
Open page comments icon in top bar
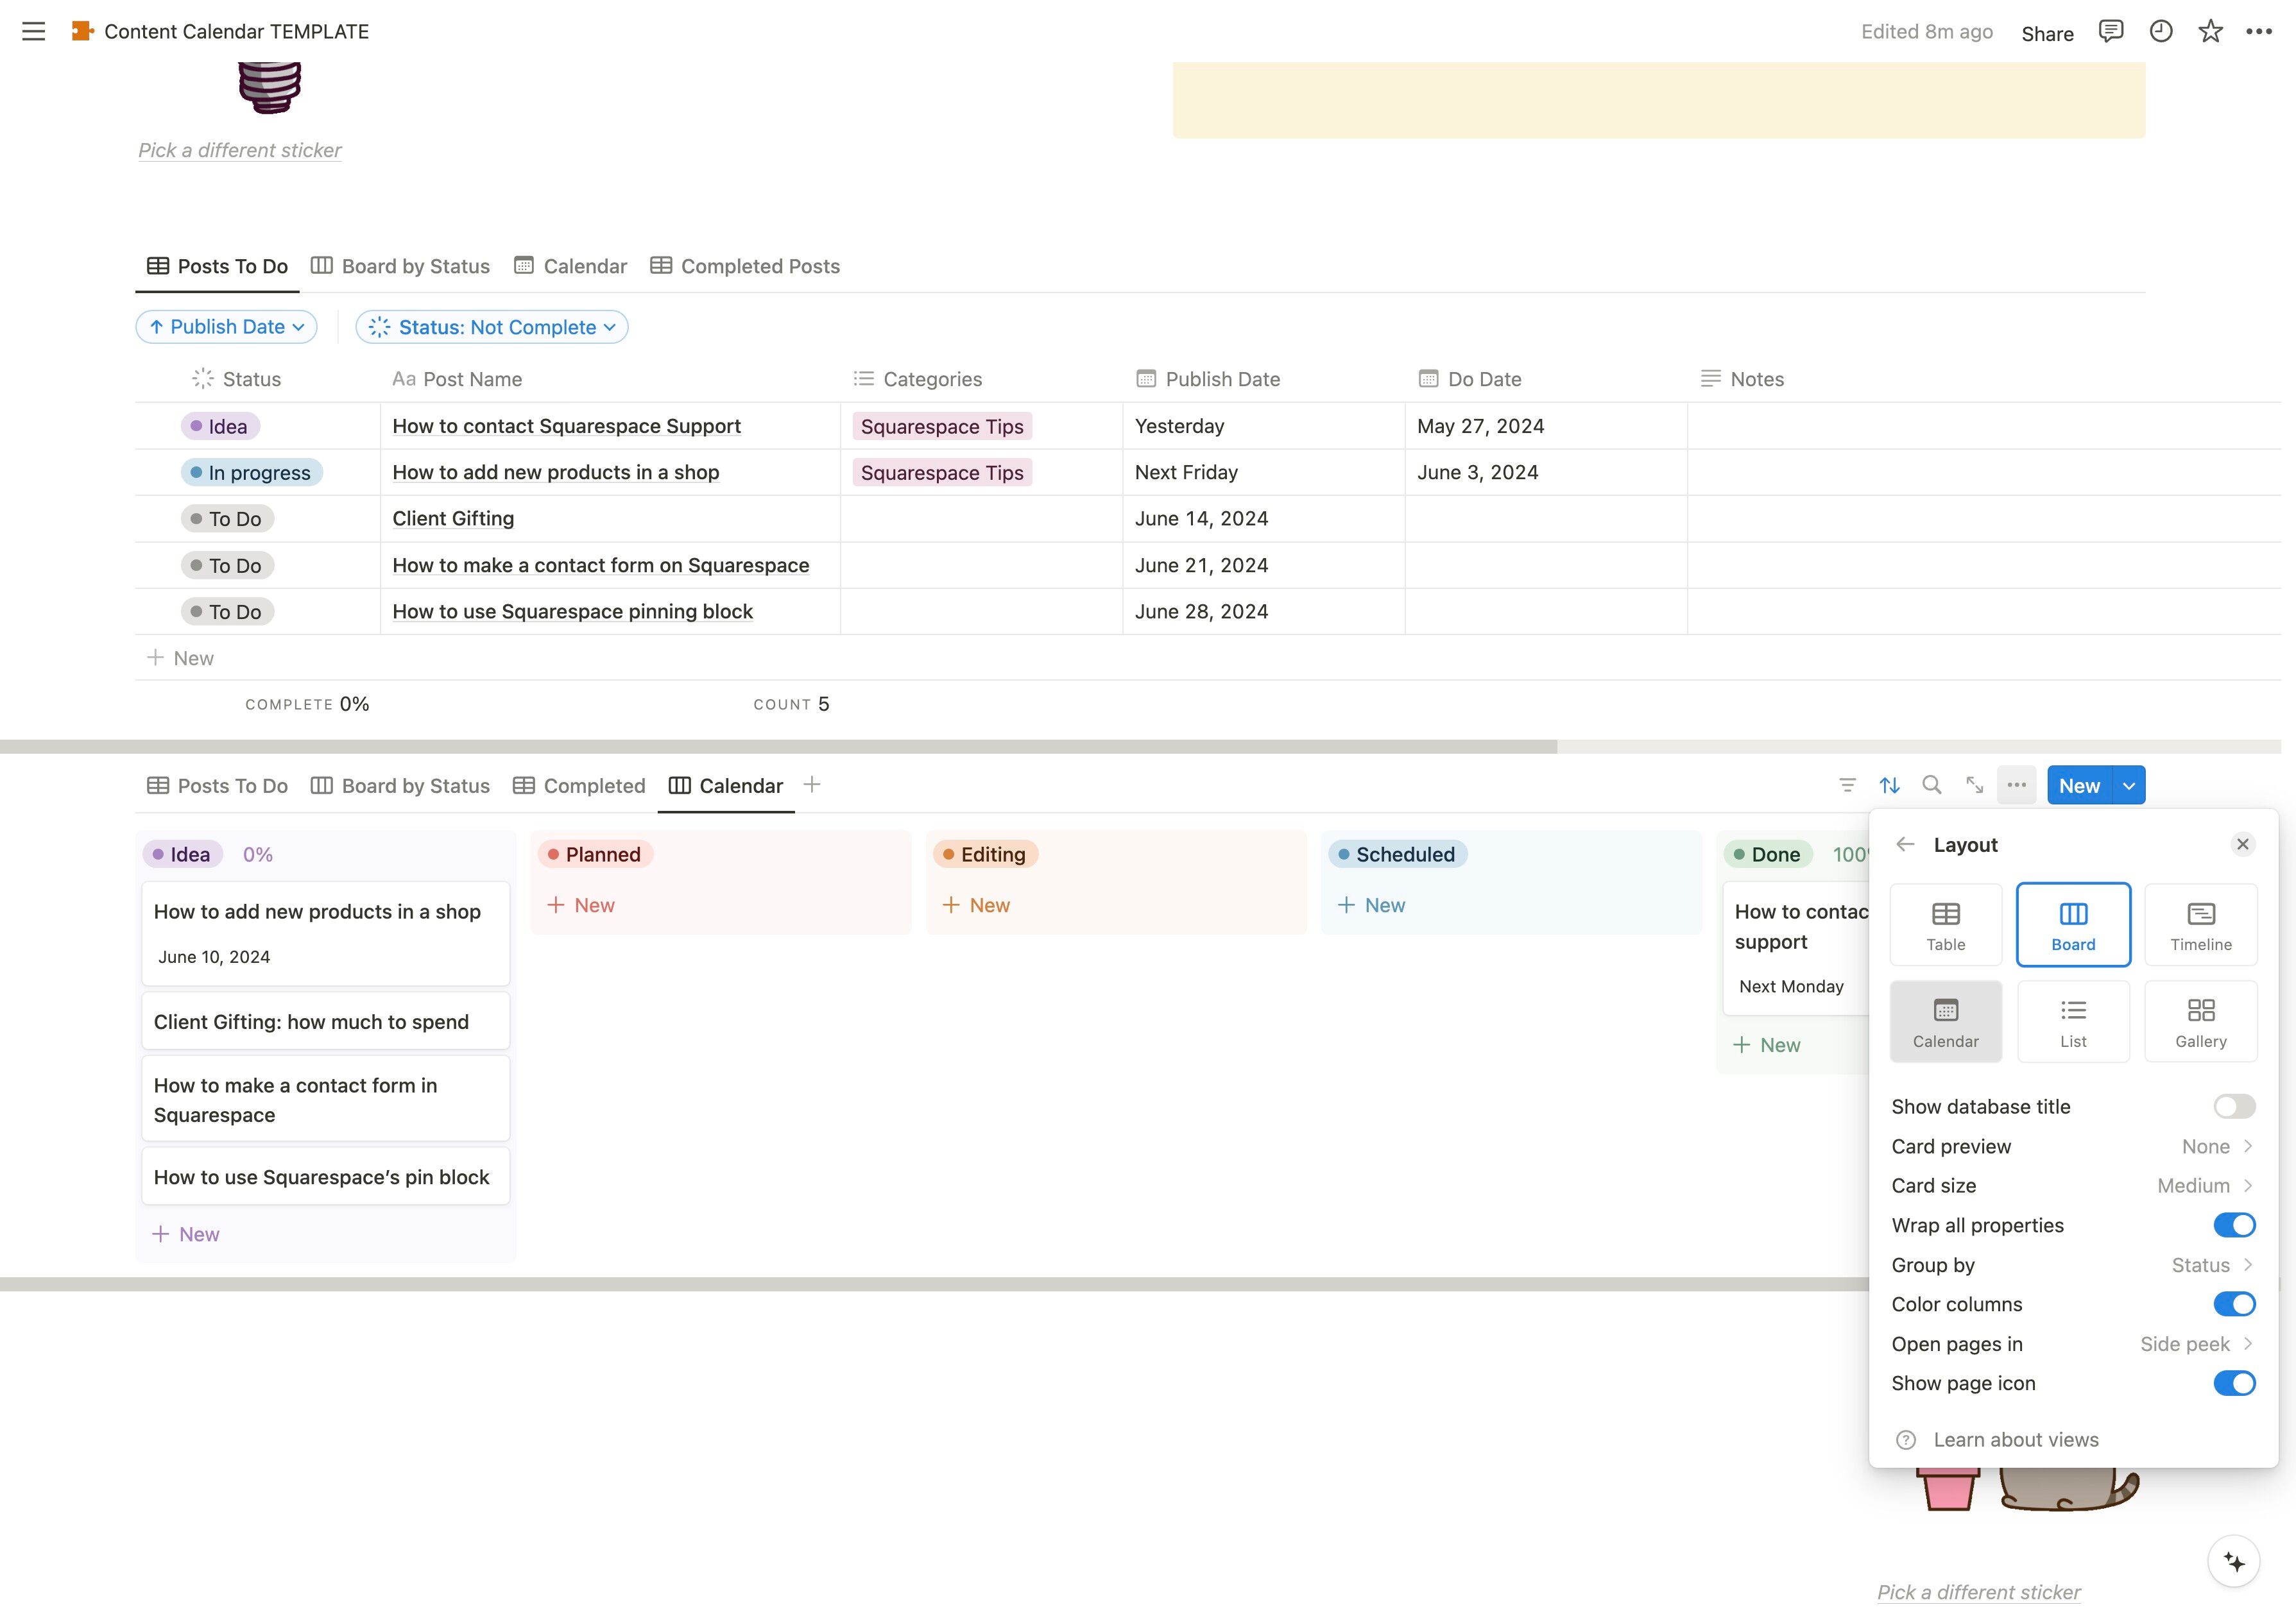tap(2110, 31)
